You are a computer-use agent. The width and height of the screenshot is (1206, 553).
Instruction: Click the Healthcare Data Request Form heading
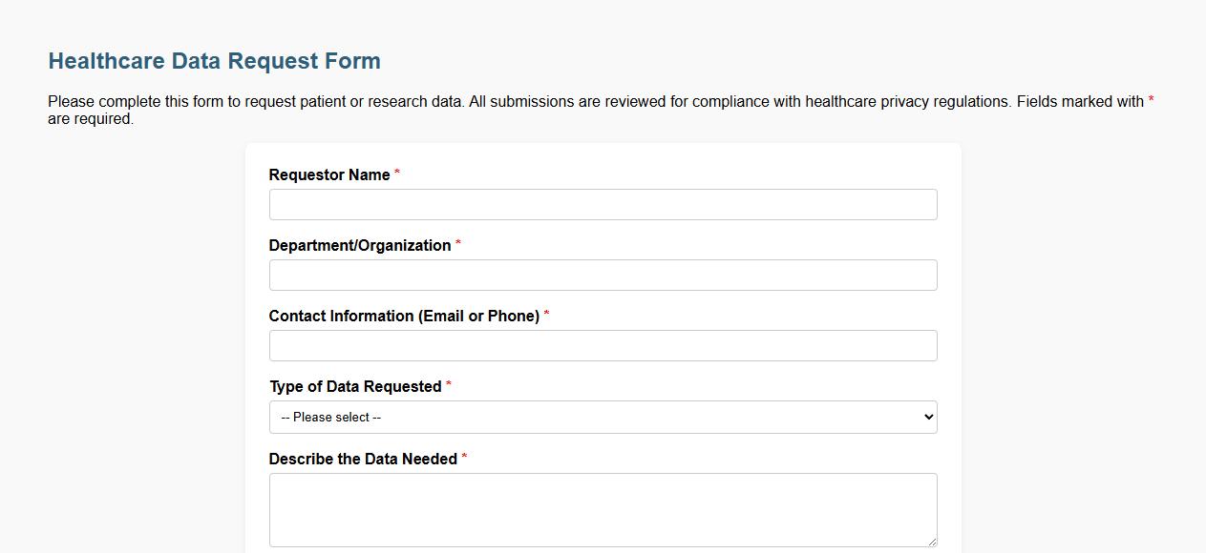(214, 60)
